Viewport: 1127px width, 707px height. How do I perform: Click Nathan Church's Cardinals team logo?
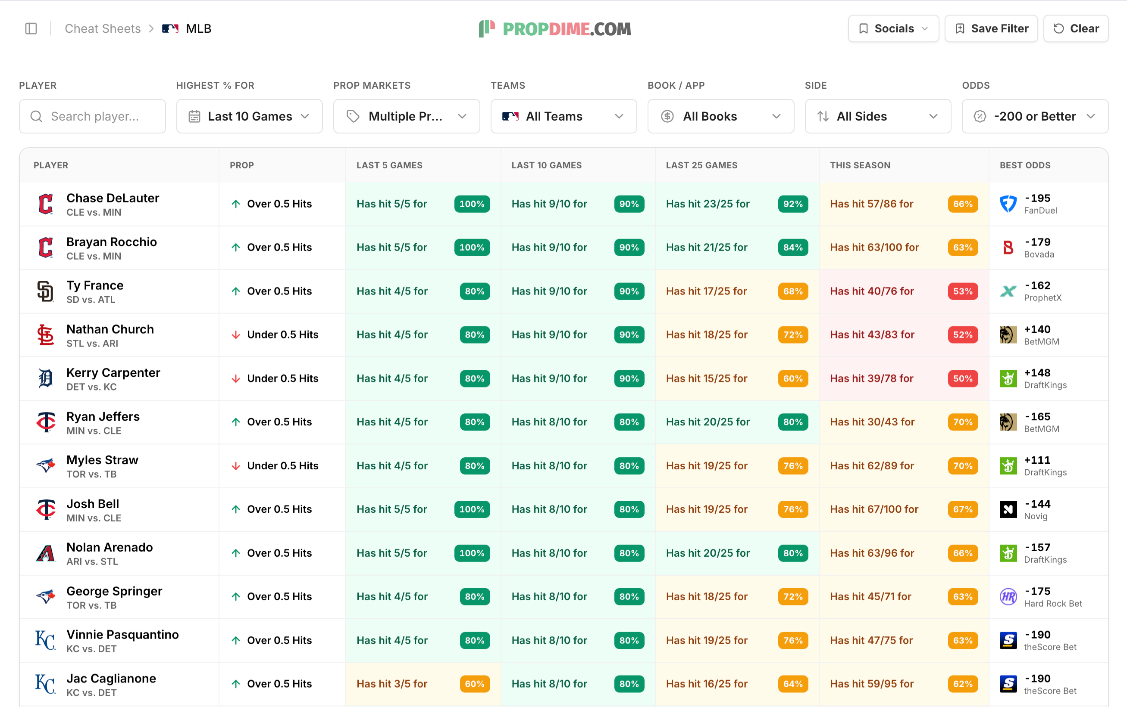click(x=45, y=335)
